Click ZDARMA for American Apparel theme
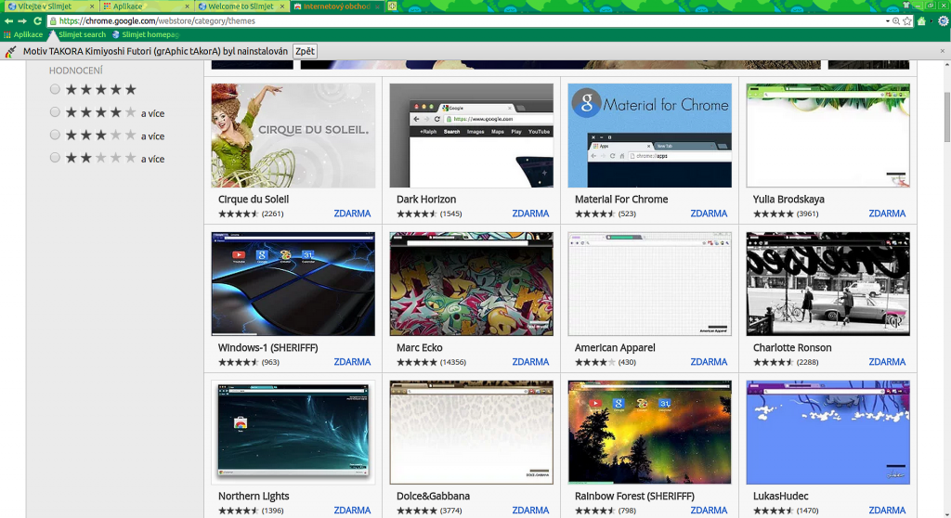This screenshot has height=518, width=951. [709, 362]
